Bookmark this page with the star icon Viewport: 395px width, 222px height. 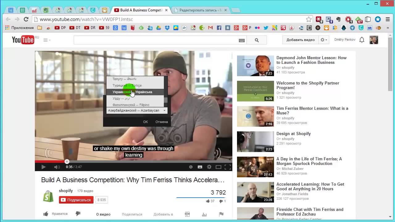tap(309, 19)
